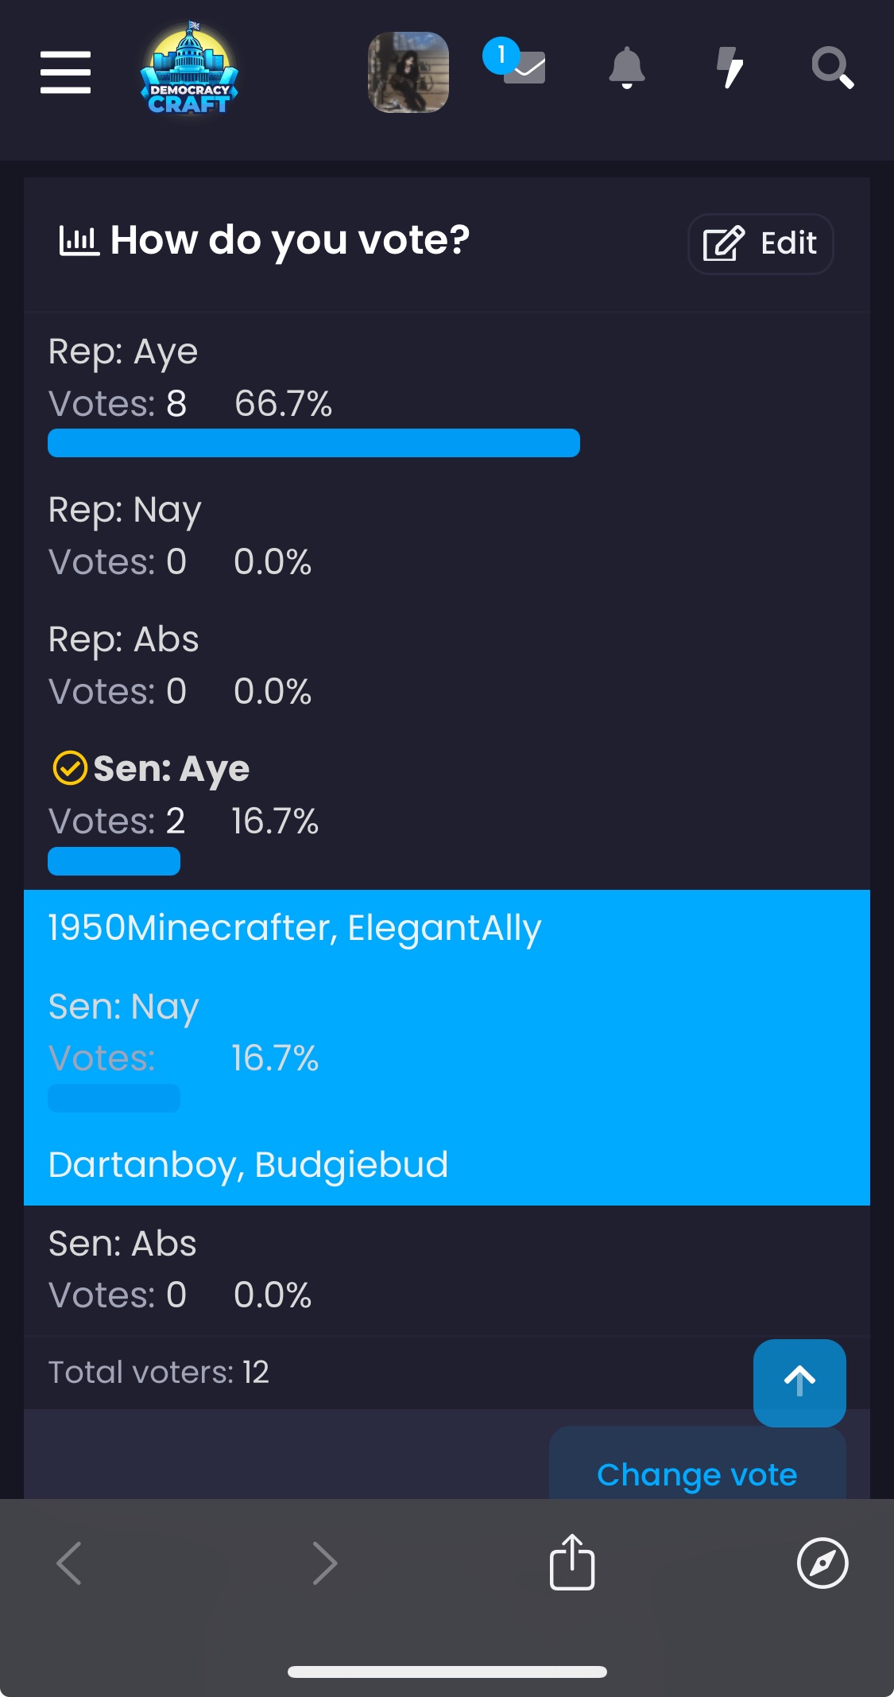The height and width of the screenshot is (1697, 894).
Task: Open the alerts bell icon
Action: [x=627, y=68]
